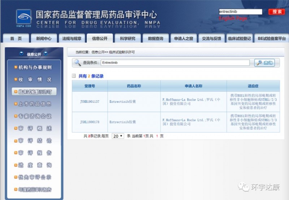Click acceptance number JYHB1901137
This screenshot has width=289, height=200.
pos(90,101)
